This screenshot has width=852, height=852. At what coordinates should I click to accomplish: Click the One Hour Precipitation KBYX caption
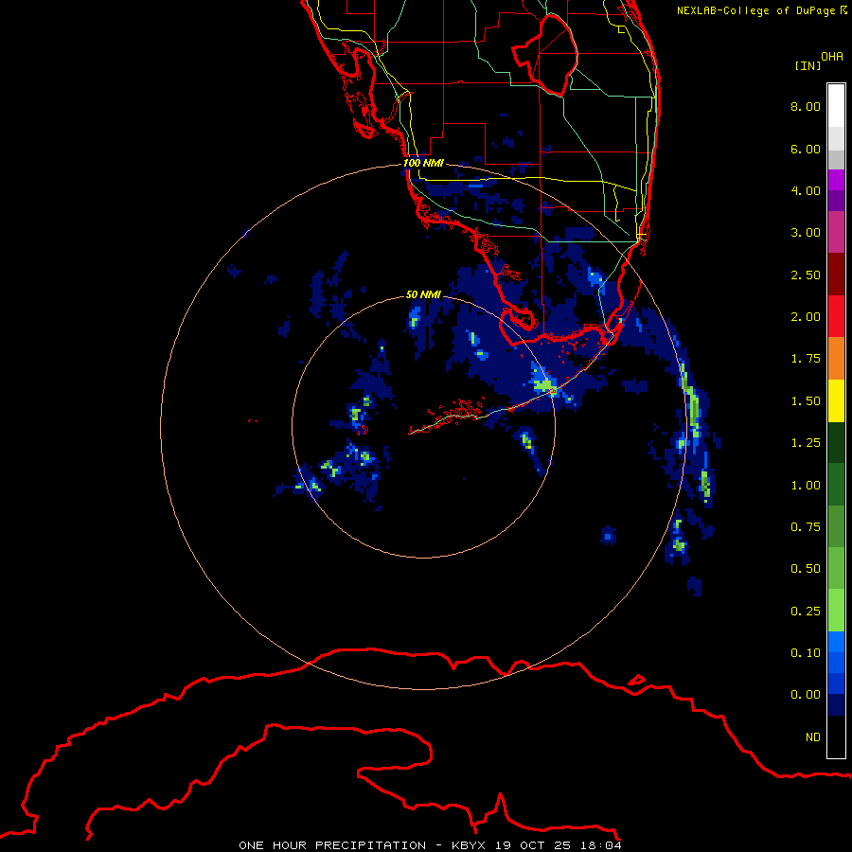point(431,845)
